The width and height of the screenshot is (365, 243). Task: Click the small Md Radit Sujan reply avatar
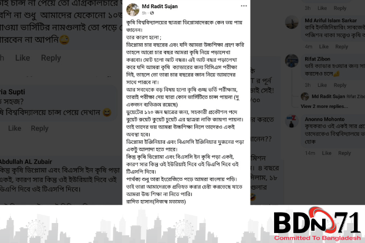305,96
